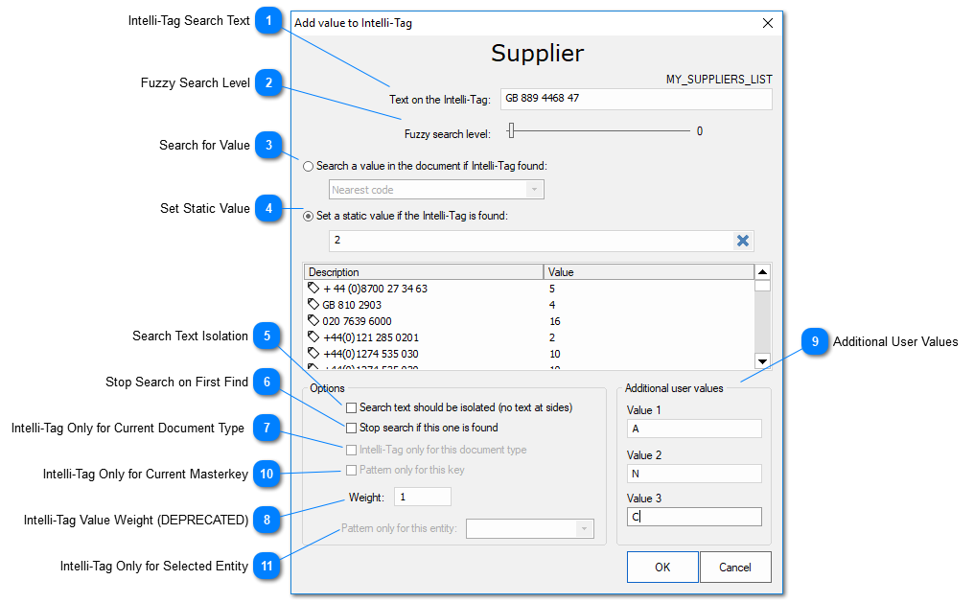Click the list scrollbar down arrow

762,361
